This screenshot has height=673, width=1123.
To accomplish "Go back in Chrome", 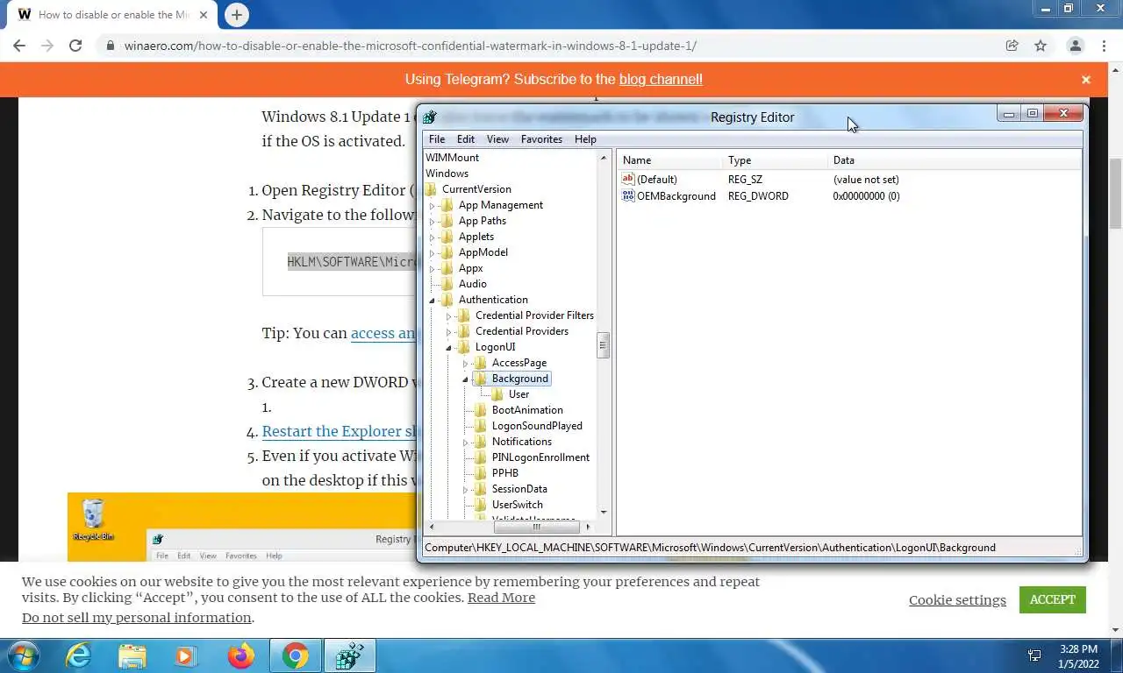I will tap(19, 46).
